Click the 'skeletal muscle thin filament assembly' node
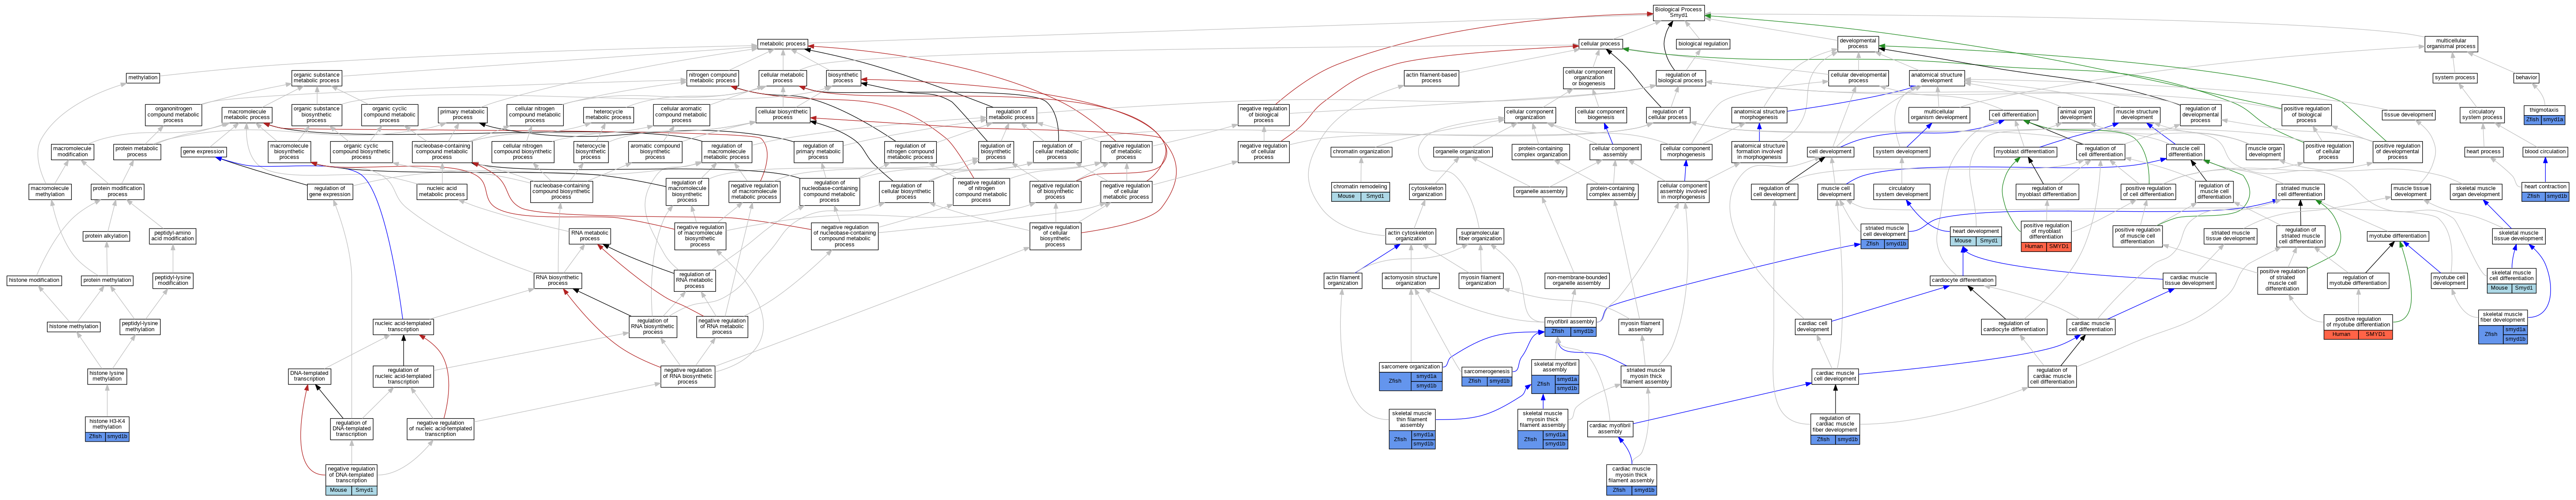The image size is (2576, 500). pos(1412,419)
